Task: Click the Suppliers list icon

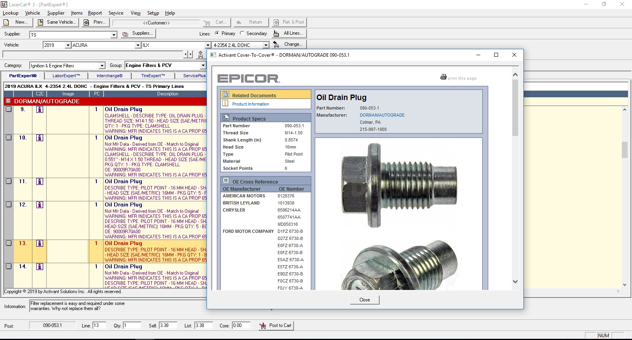Action: 125,34
